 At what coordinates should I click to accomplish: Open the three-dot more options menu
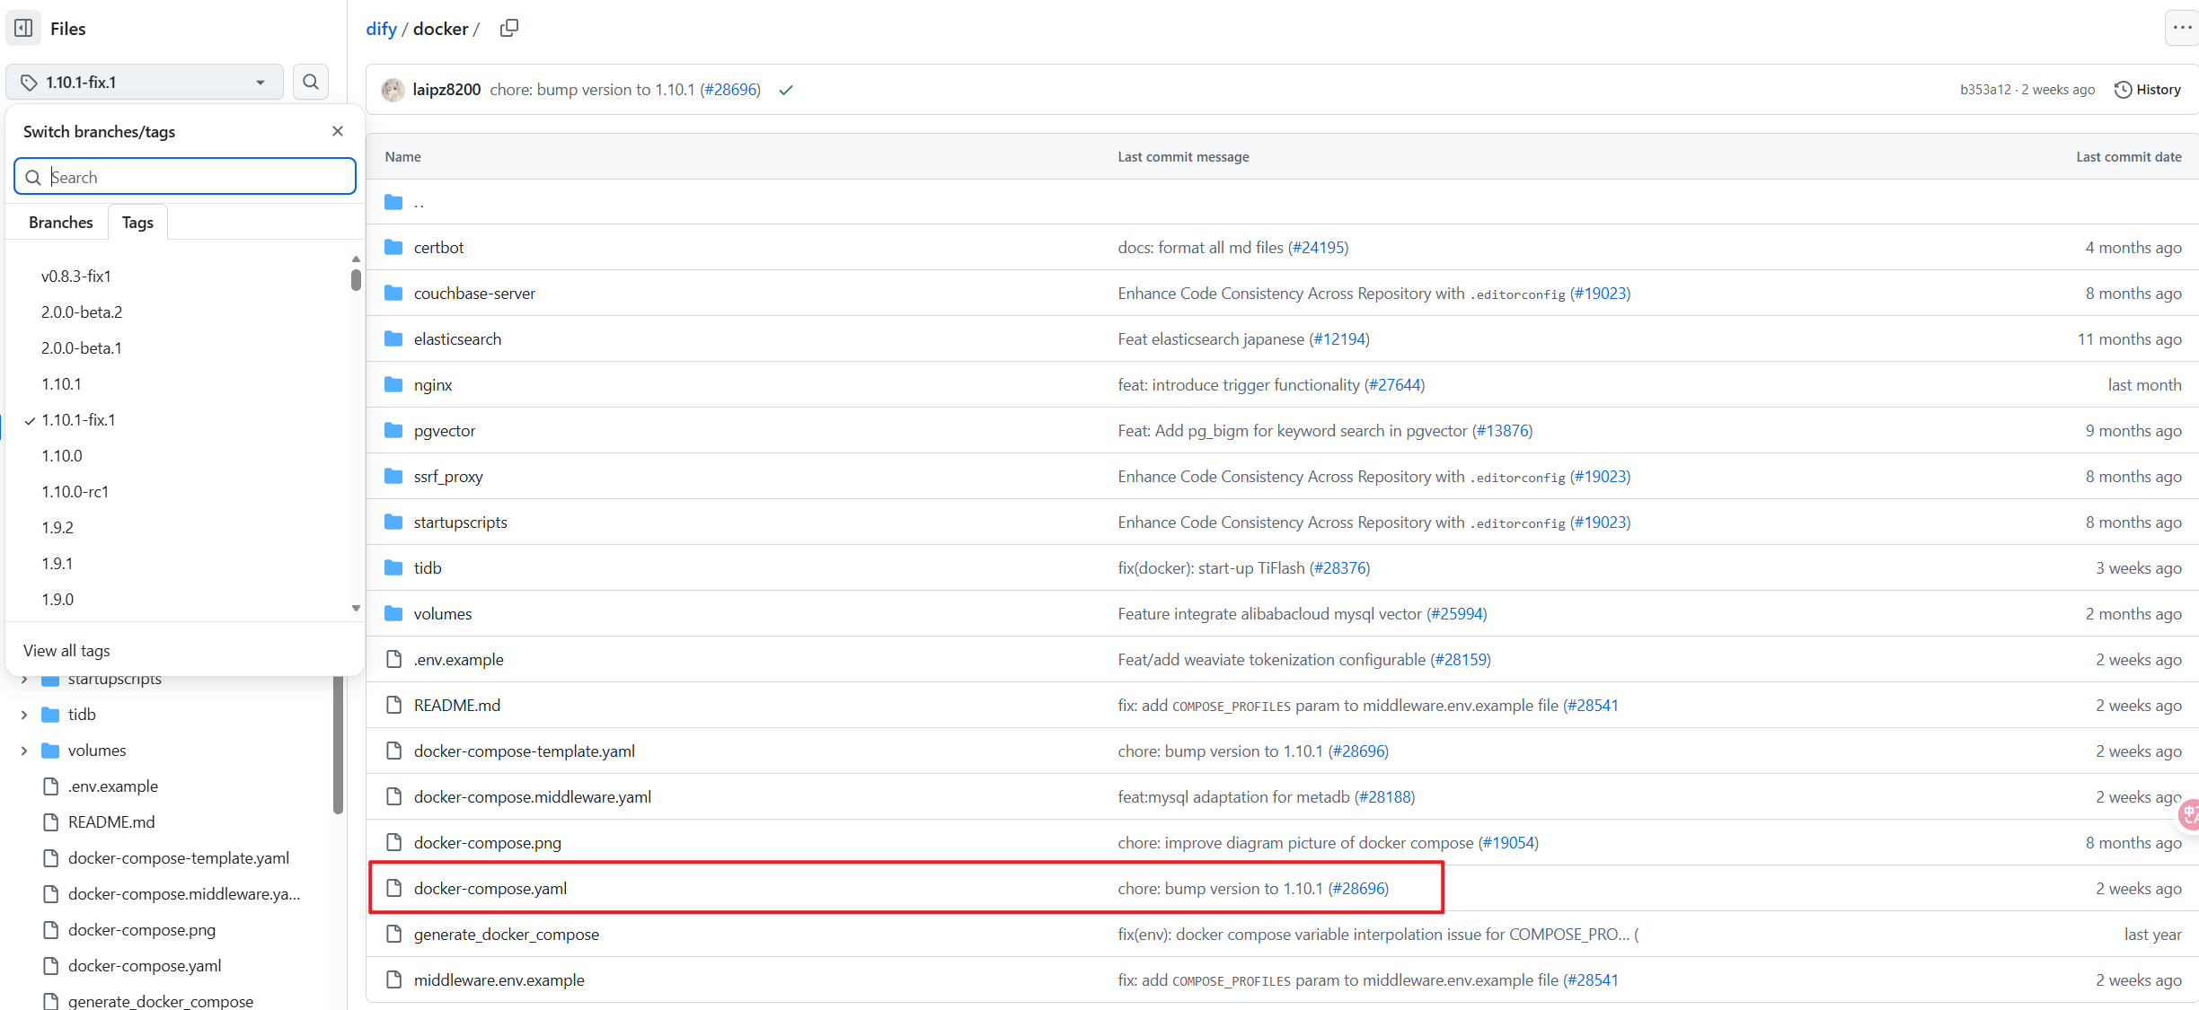pos(2182,28)
